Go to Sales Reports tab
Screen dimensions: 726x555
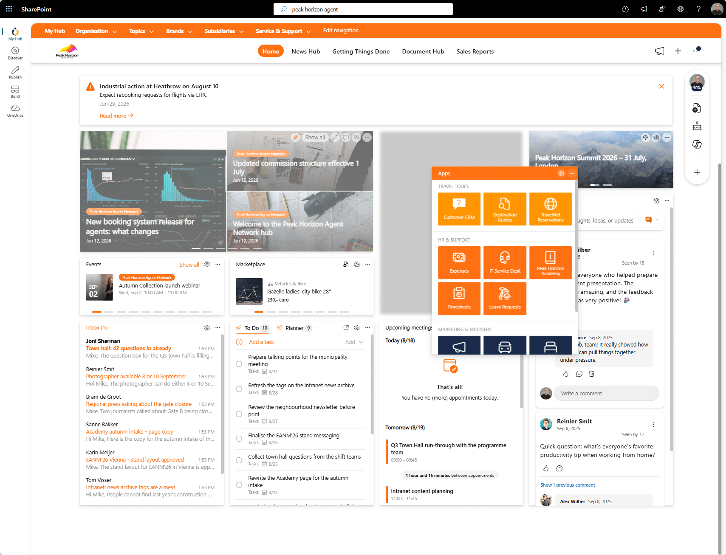[x=475, y=51]
